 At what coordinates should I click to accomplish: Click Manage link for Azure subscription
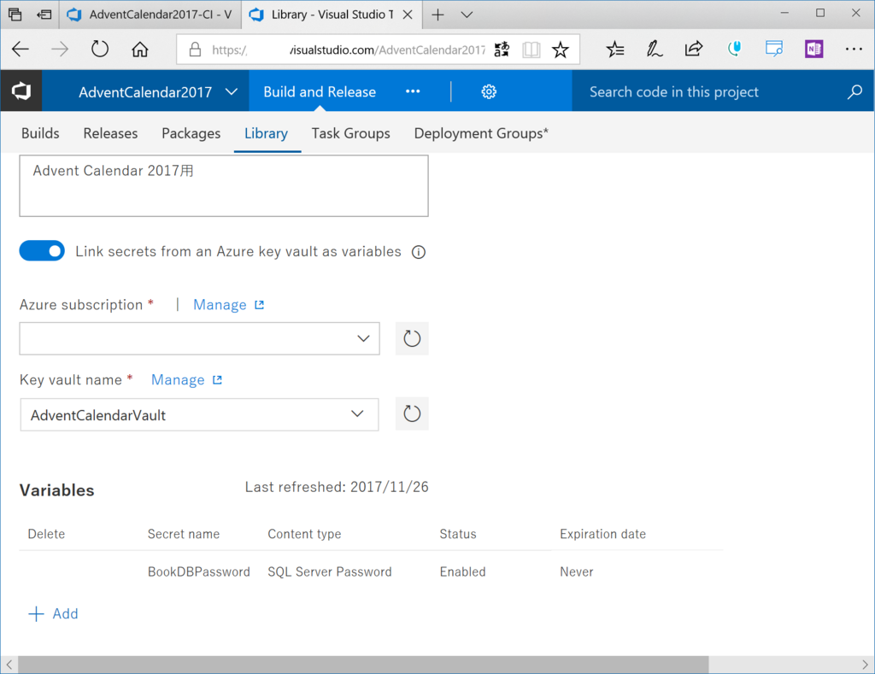click(x=228, y=305)
